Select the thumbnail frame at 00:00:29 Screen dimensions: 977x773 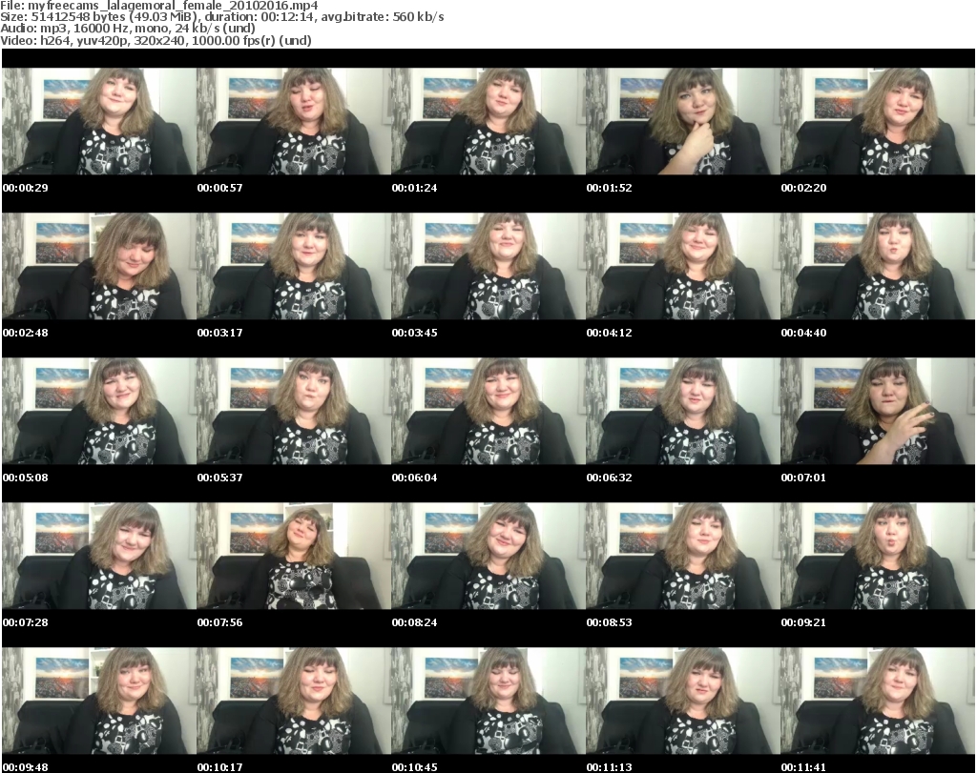click(99, 121)
